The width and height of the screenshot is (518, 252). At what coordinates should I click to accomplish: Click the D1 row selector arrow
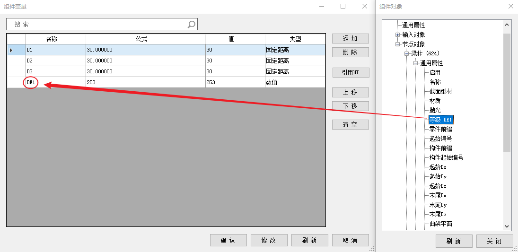point(11,50)
